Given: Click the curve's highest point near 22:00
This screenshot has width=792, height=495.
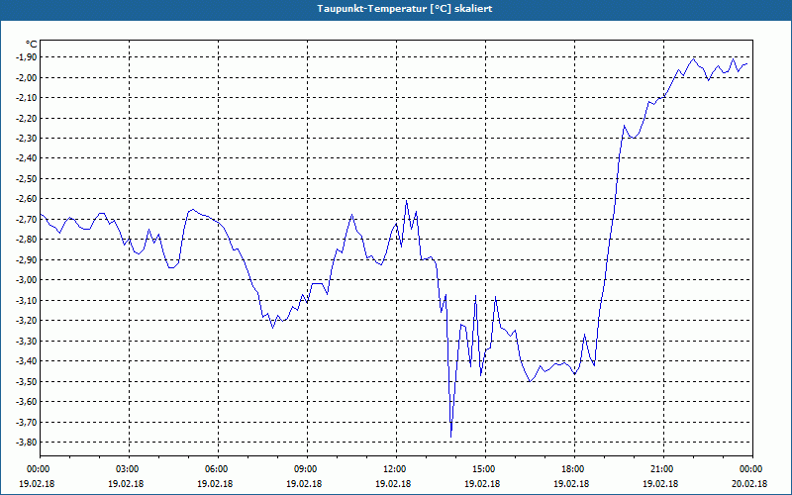Looking at the screenshot, I should [x=694, y=59].
